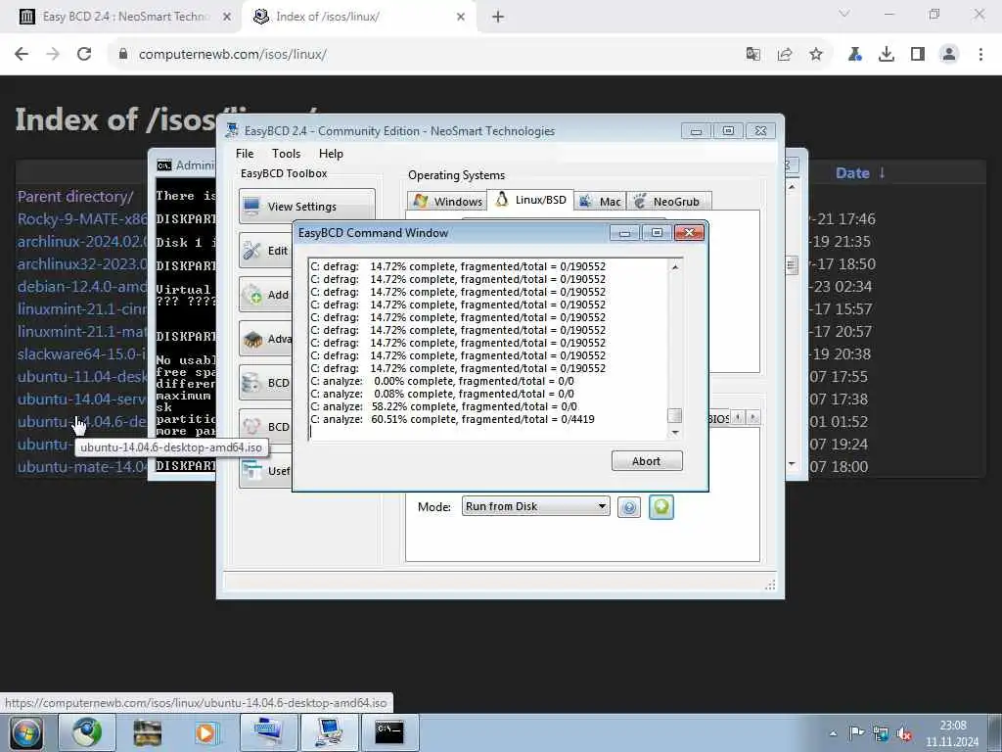This screenshot has width=1002, height=752.
Task: Select the Windows operating system tab
Action: pos(447,202)
